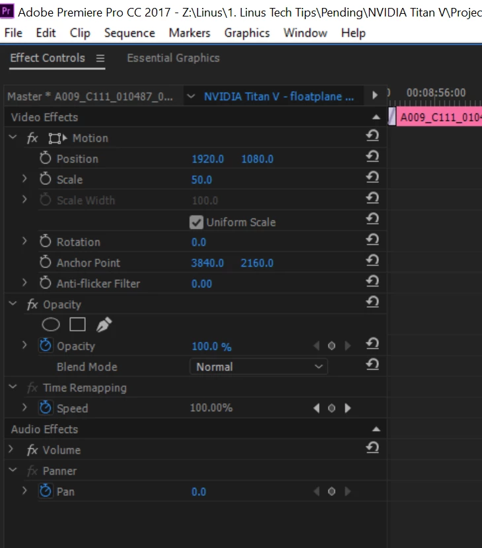Toggle animation stopwatch for Opacity

[46, 345]
